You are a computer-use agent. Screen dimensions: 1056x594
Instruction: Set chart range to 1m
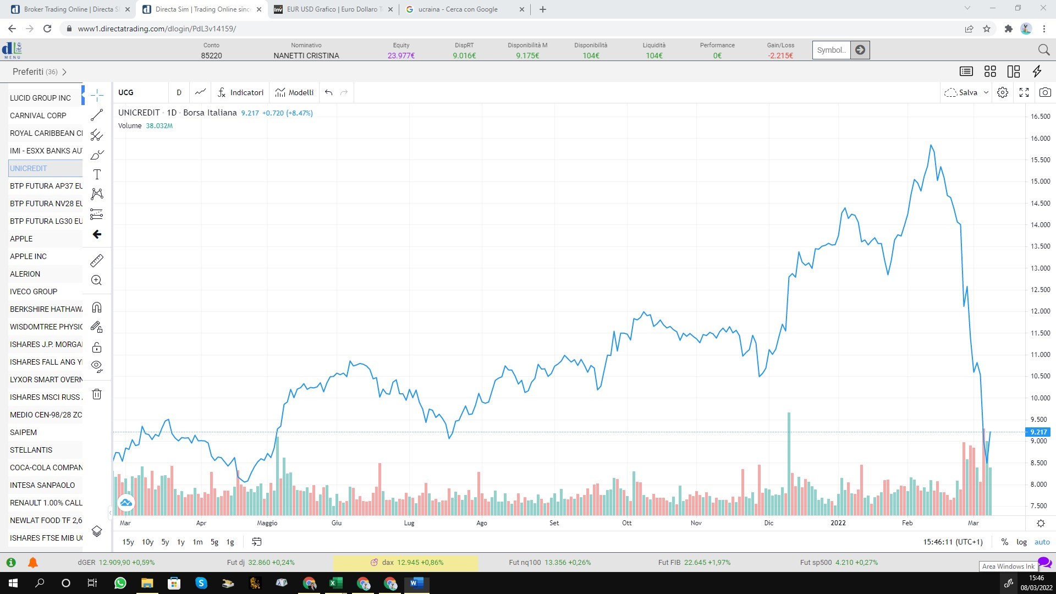click(x=197, y=542)
